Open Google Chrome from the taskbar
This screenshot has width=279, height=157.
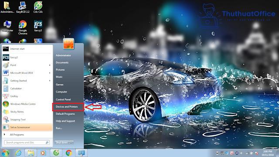(x=69, y=153)
